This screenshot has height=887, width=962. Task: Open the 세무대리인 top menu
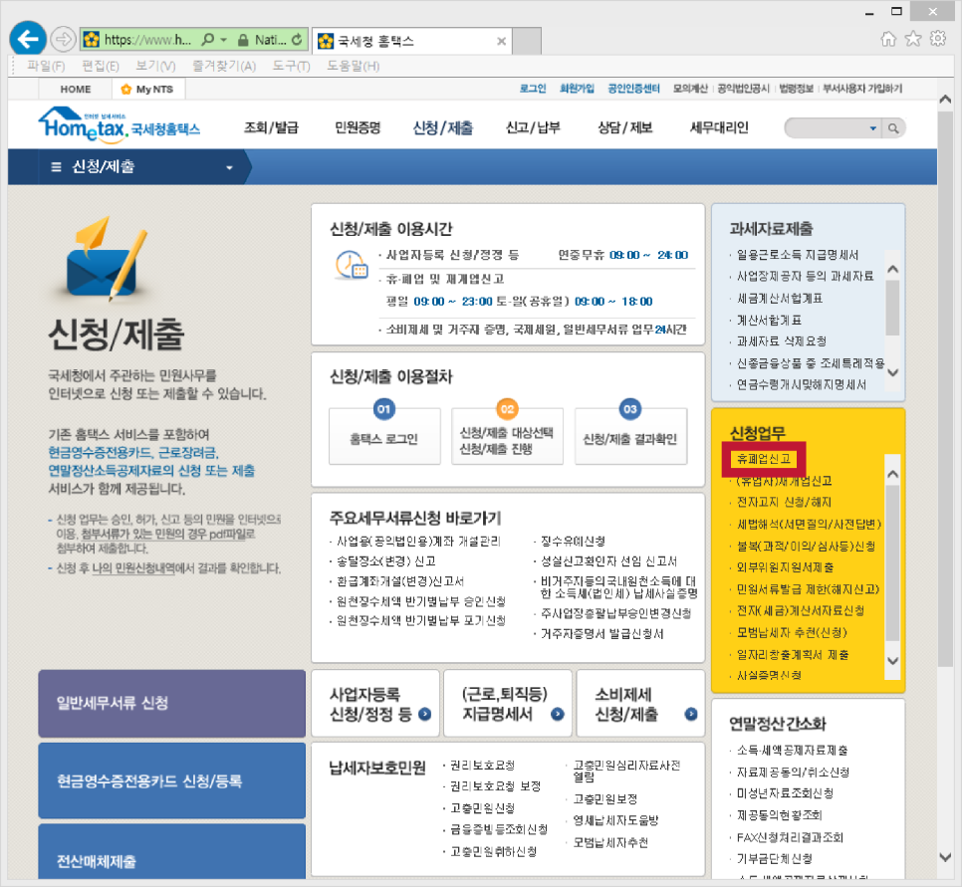(x=719, y=127)
